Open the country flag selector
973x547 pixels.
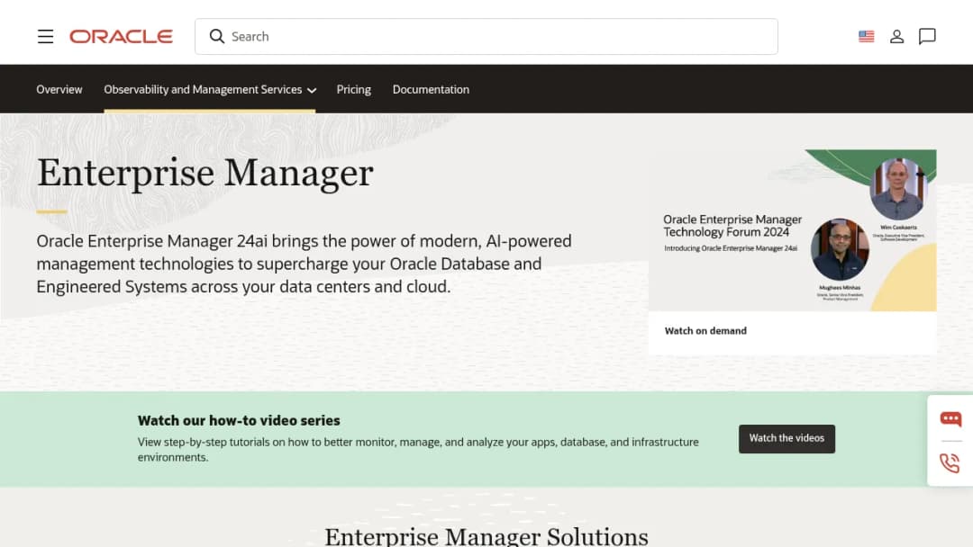point(867,37)
